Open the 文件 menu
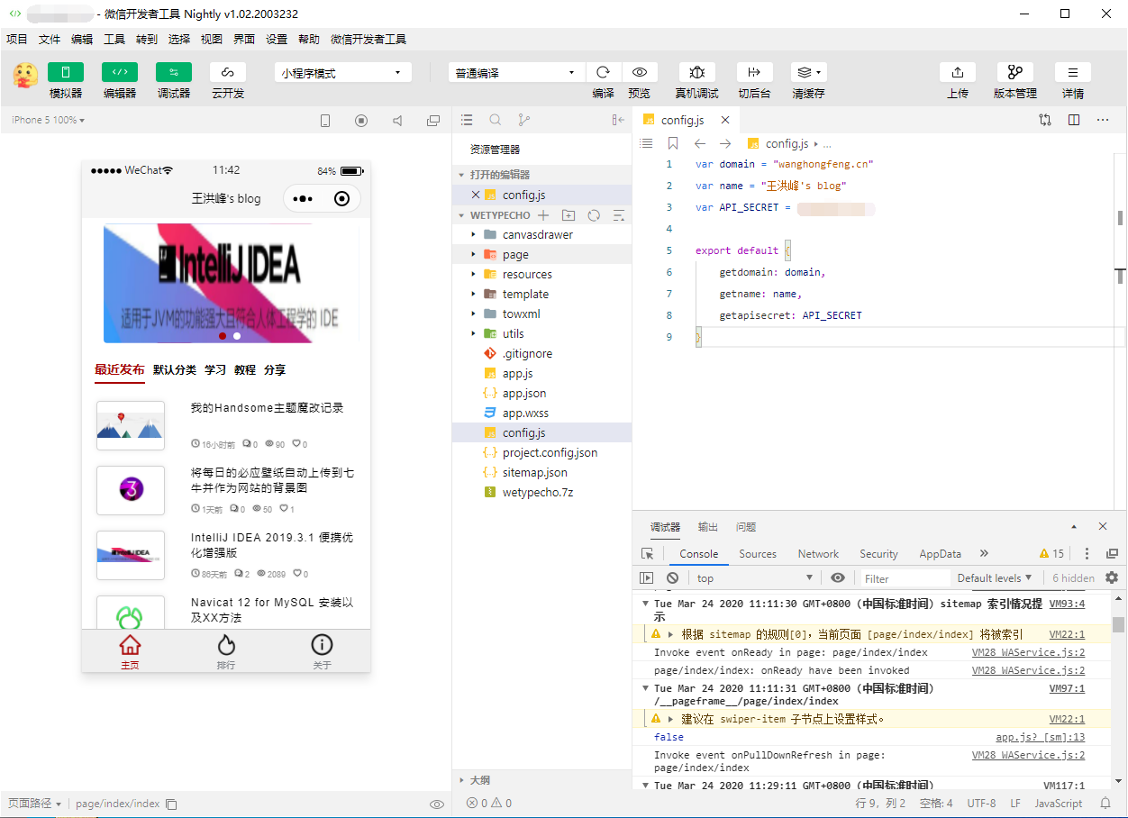 [50, 40]
